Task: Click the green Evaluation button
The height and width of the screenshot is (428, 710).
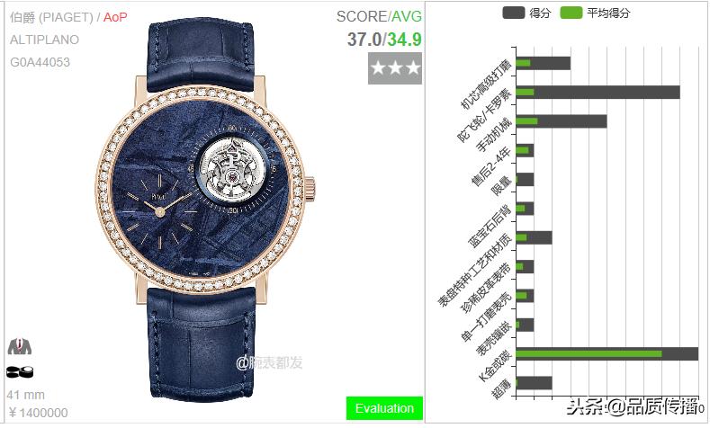Action: click(x=384, y=408)
